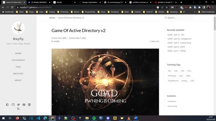
Task: Open GOAD - part 6 - ADCS link
Action: point(176,47)
